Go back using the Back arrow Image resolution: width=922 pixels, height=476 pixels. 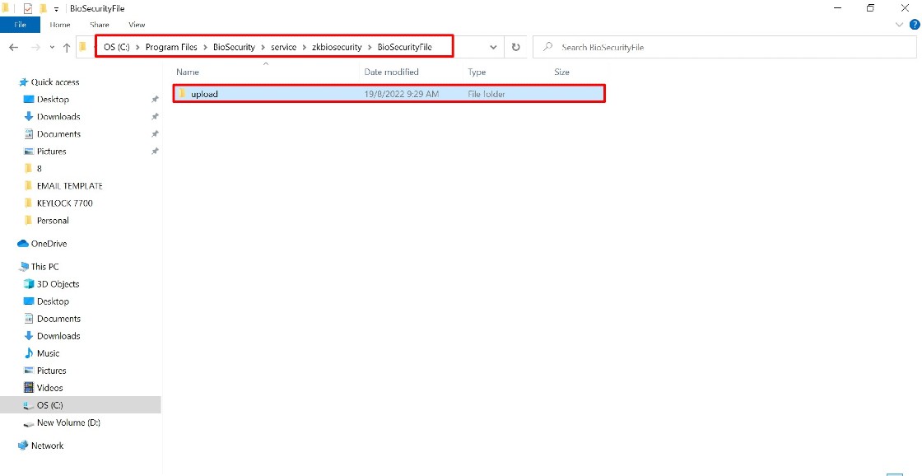(13, 48)
